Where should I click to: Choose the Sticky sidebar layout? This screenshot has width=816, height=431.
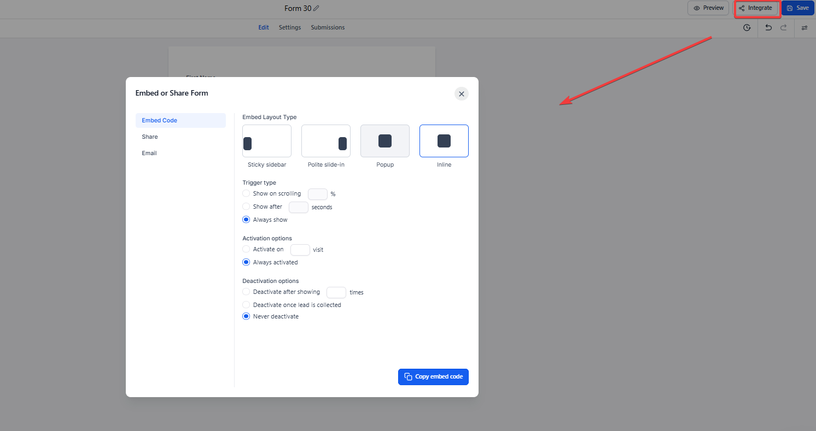point(267,141)
